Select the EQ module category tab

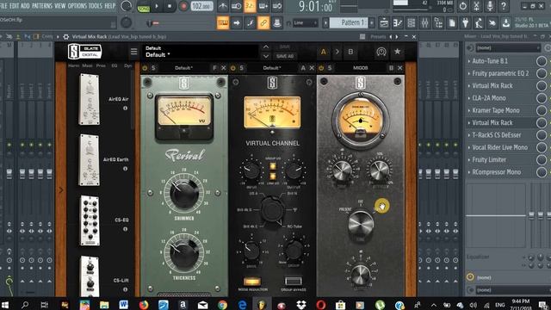pyautogui.click(x=115, y=65)
